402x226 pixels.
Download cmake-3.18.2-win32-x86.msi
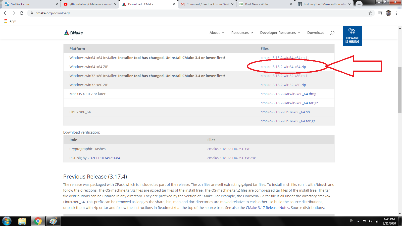(284, 76)
